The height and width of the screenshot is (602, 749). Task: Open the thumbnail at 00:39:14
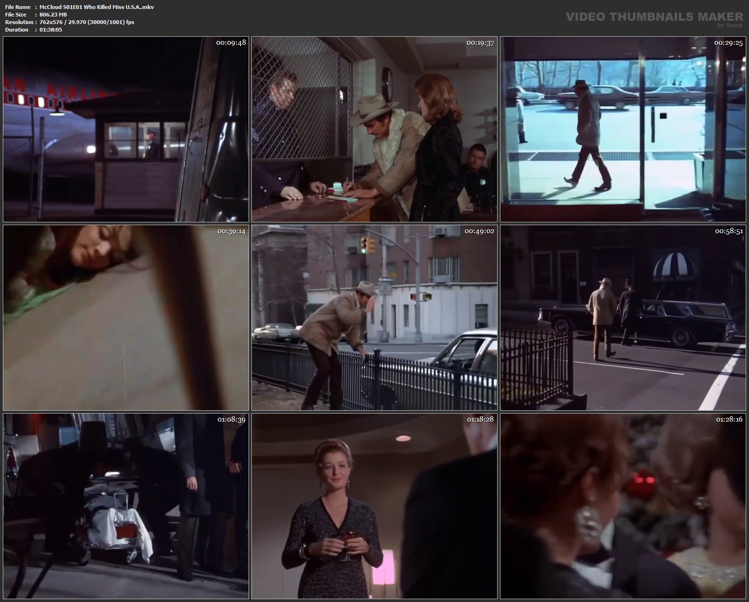click(x=126, y=317)
